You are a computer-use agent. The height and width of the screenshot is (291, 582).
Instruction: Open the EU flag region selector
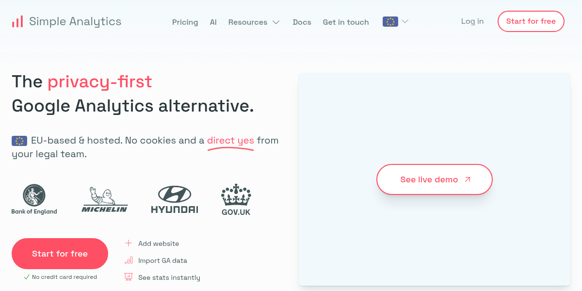390,22
